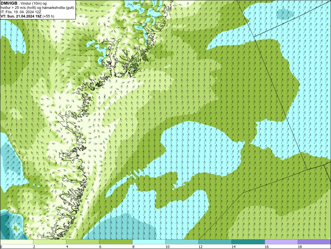Click the 8–10 m/s light cyan swatch
This screenshot has height=249, width=331.
149,242
